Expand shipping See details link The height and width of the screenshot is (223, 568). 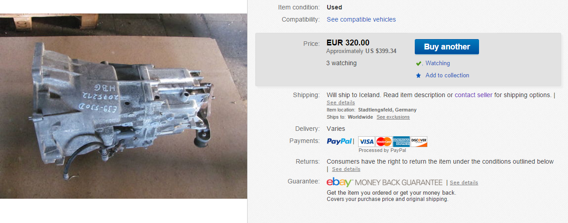341,103
